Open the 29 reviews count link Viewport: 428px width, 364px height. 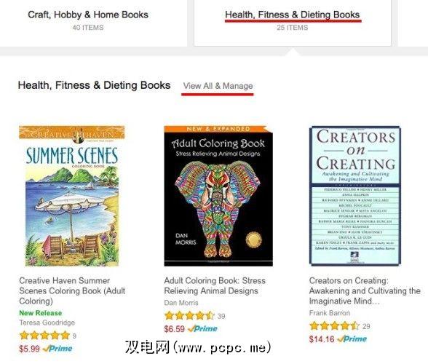click(366, 326)
